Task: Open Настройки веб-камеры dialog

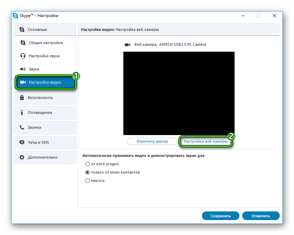Action: [x=205, y=141]
